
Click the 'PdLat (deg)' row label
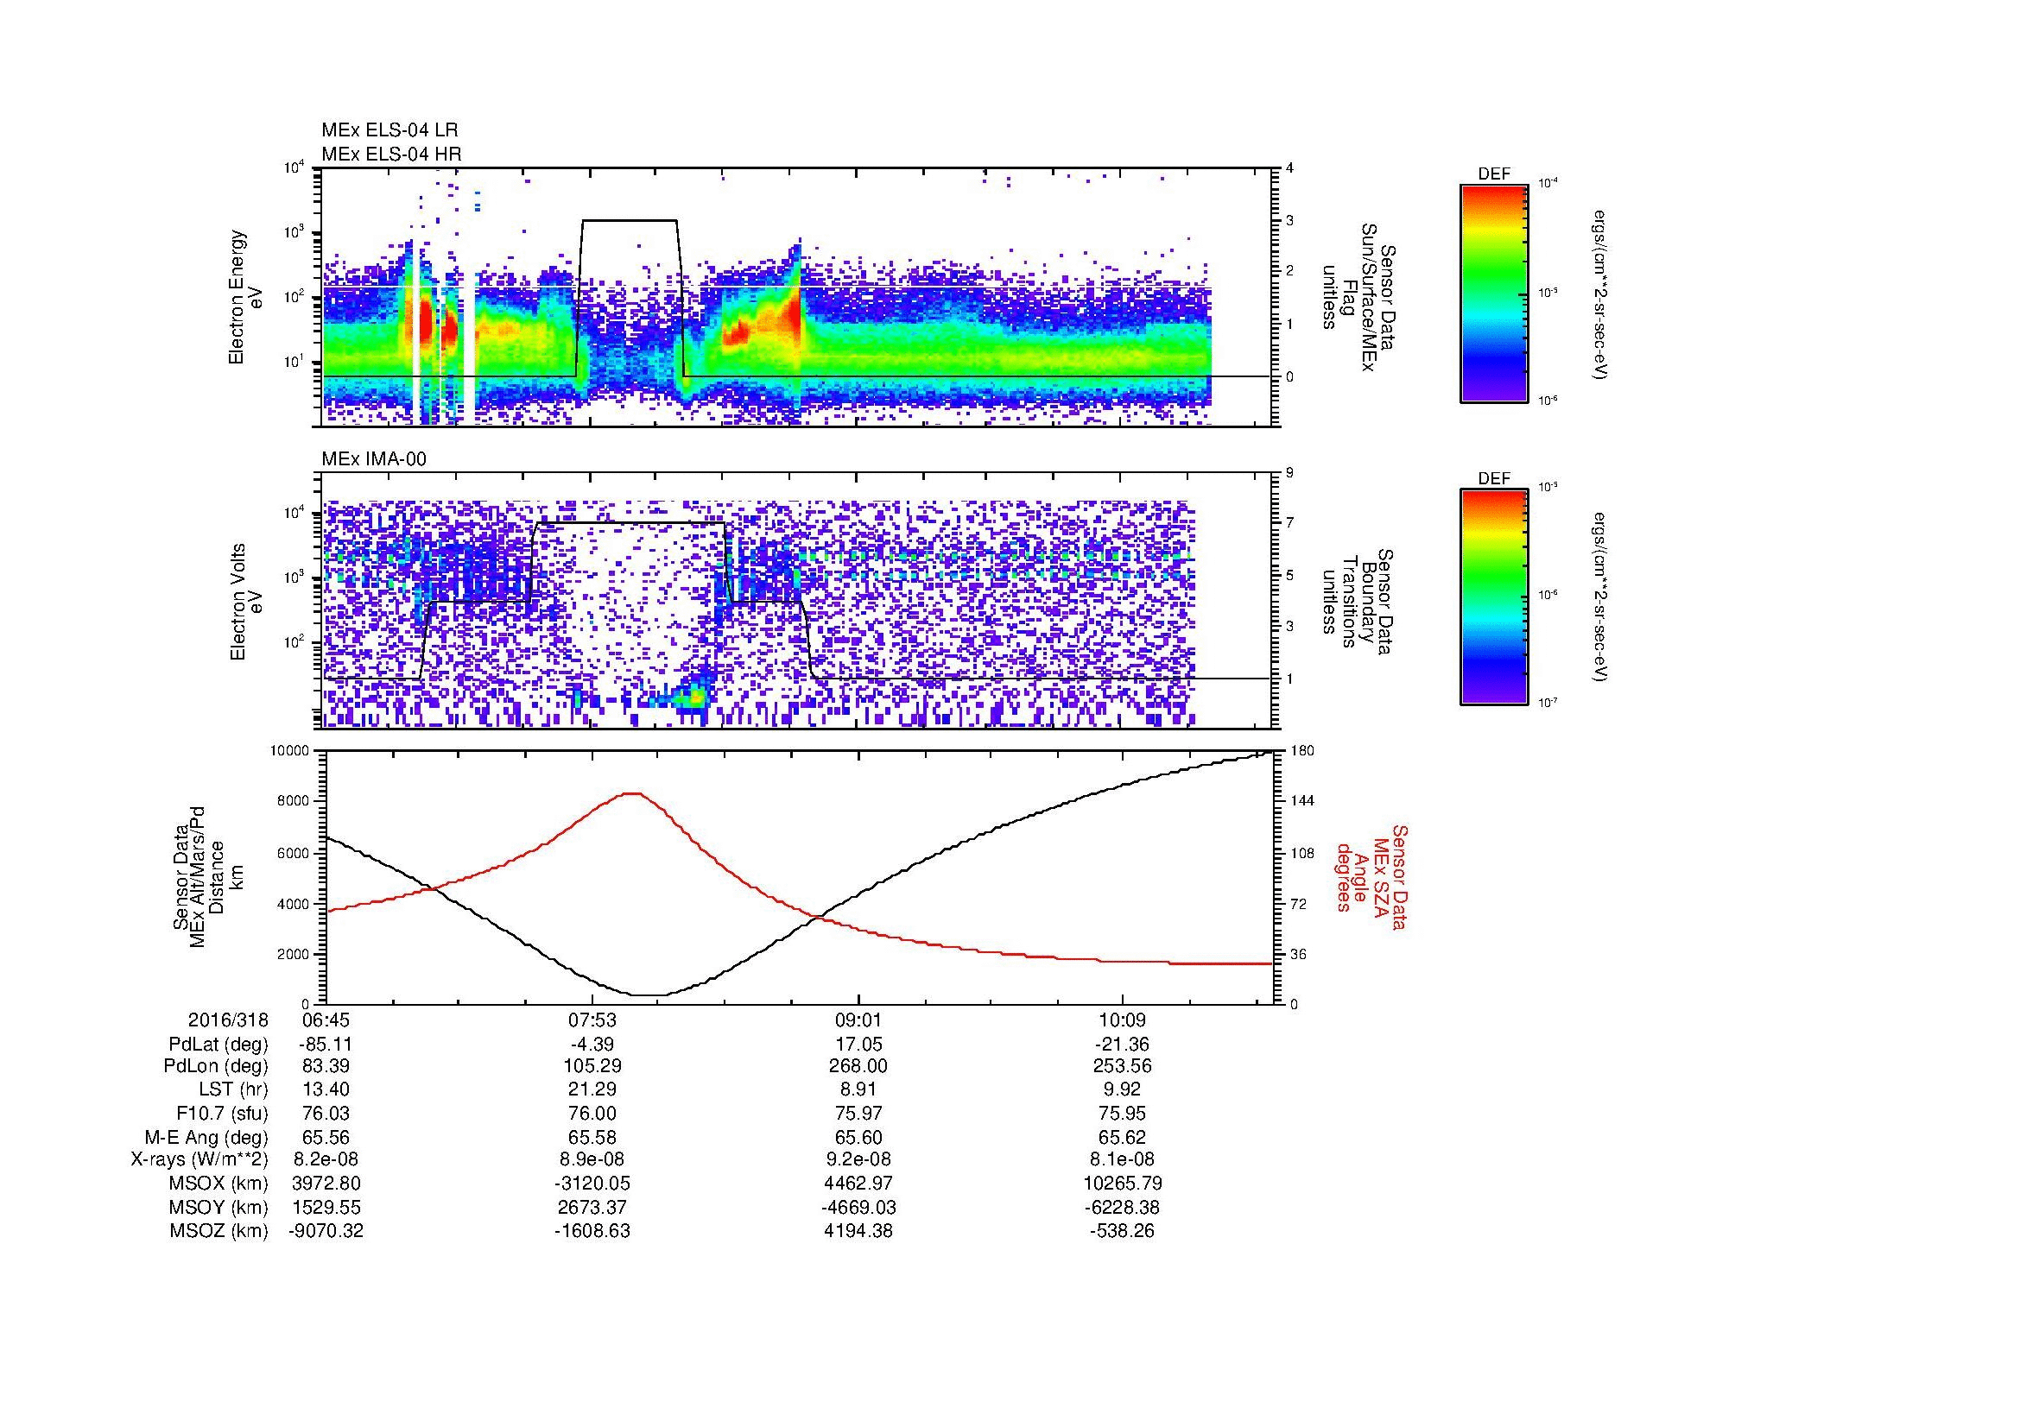click(x=218, y=1045)
